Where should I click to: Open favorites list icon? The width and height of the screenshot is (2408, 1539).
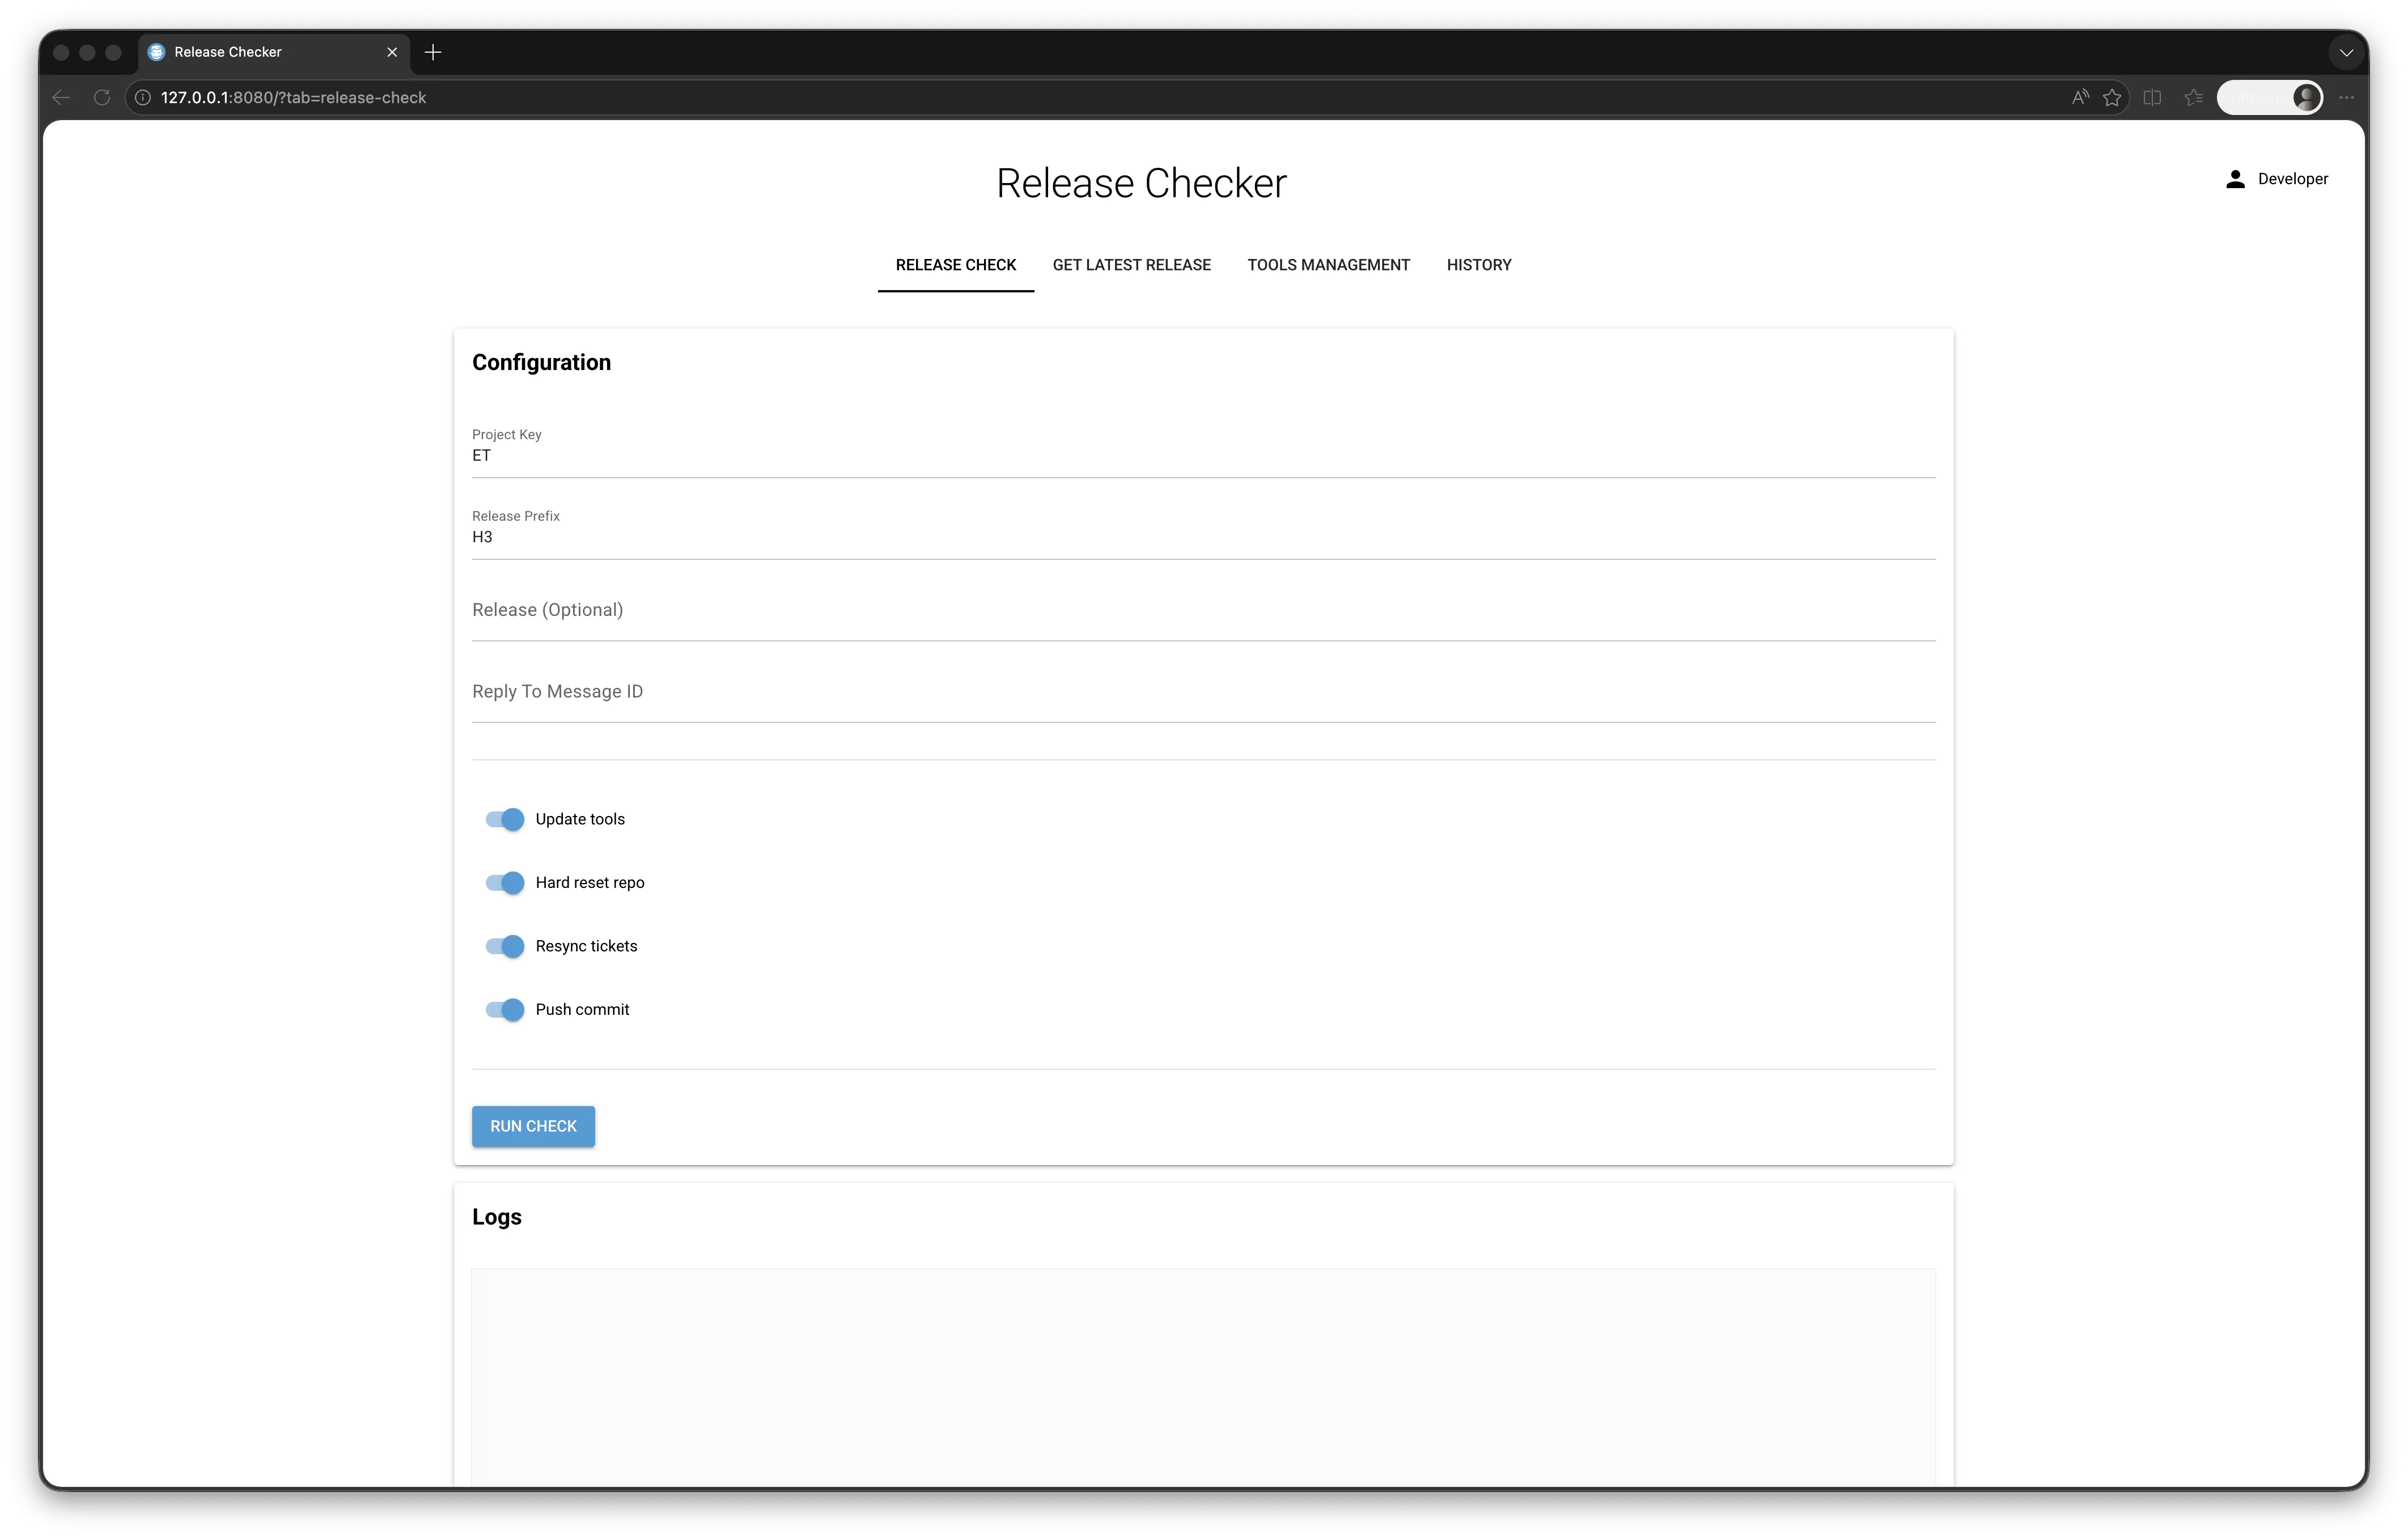(x=2194, y=97)
